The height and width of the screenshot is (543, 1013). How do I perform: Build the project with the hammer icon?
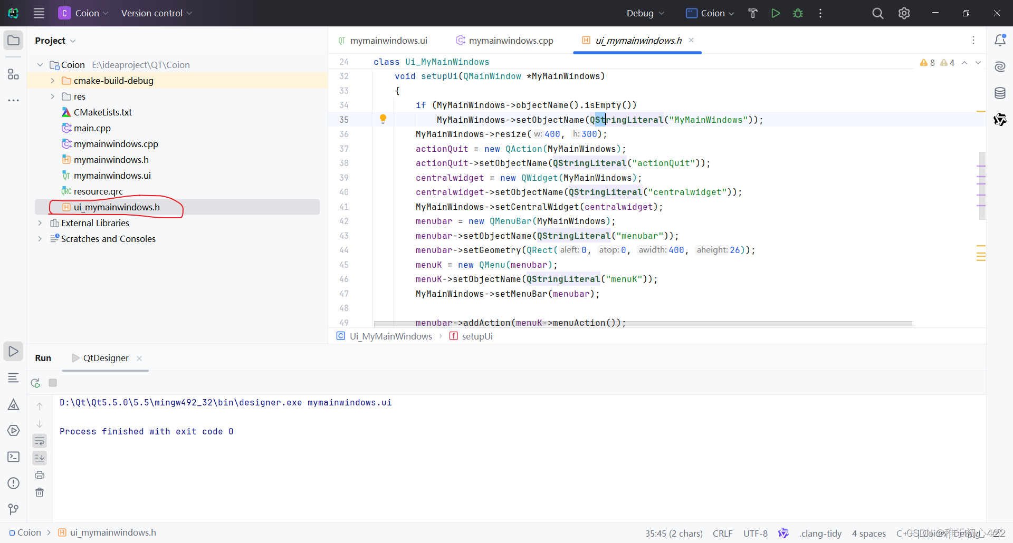click(x=753, y=13)
